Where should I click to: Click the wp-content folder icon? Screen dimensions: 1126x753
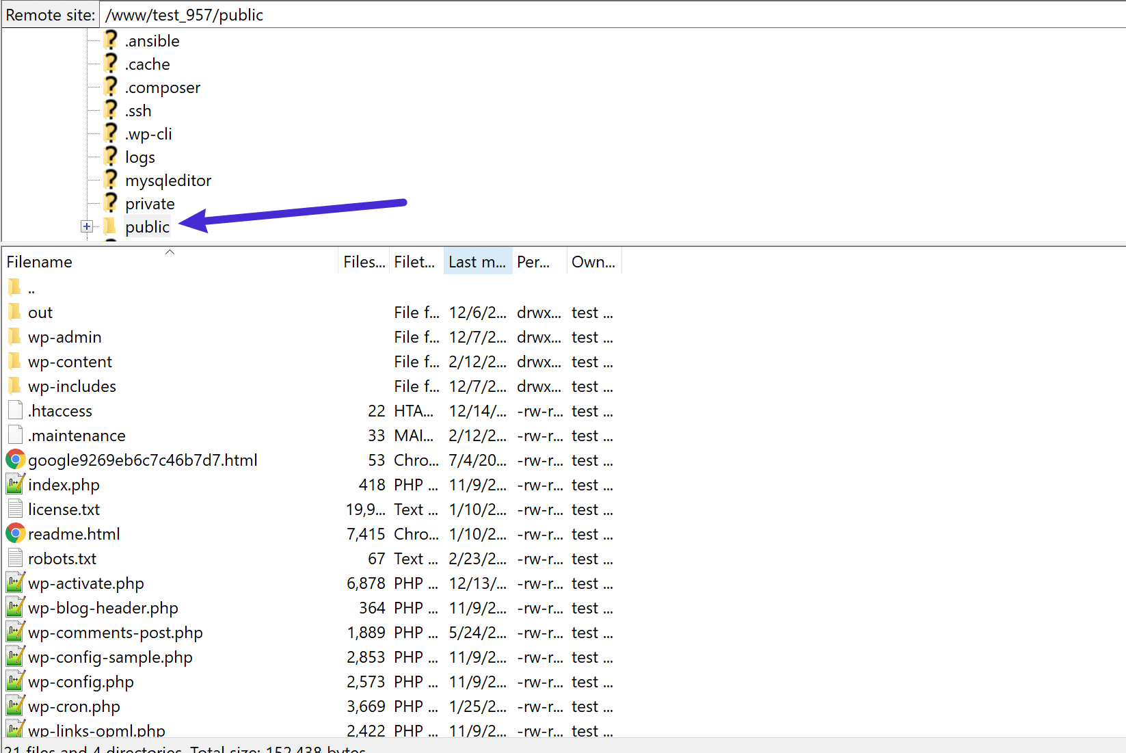(x=15, y=361)
